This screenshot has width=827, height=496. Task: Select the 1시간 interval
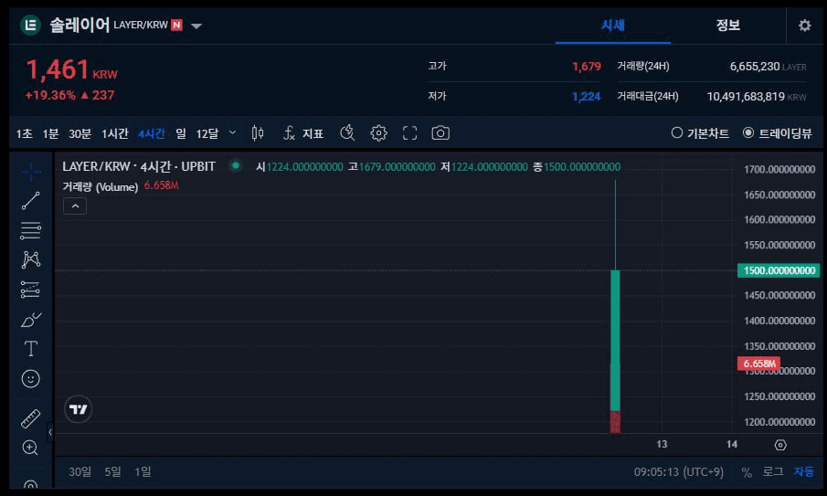(x=115, y=134)
